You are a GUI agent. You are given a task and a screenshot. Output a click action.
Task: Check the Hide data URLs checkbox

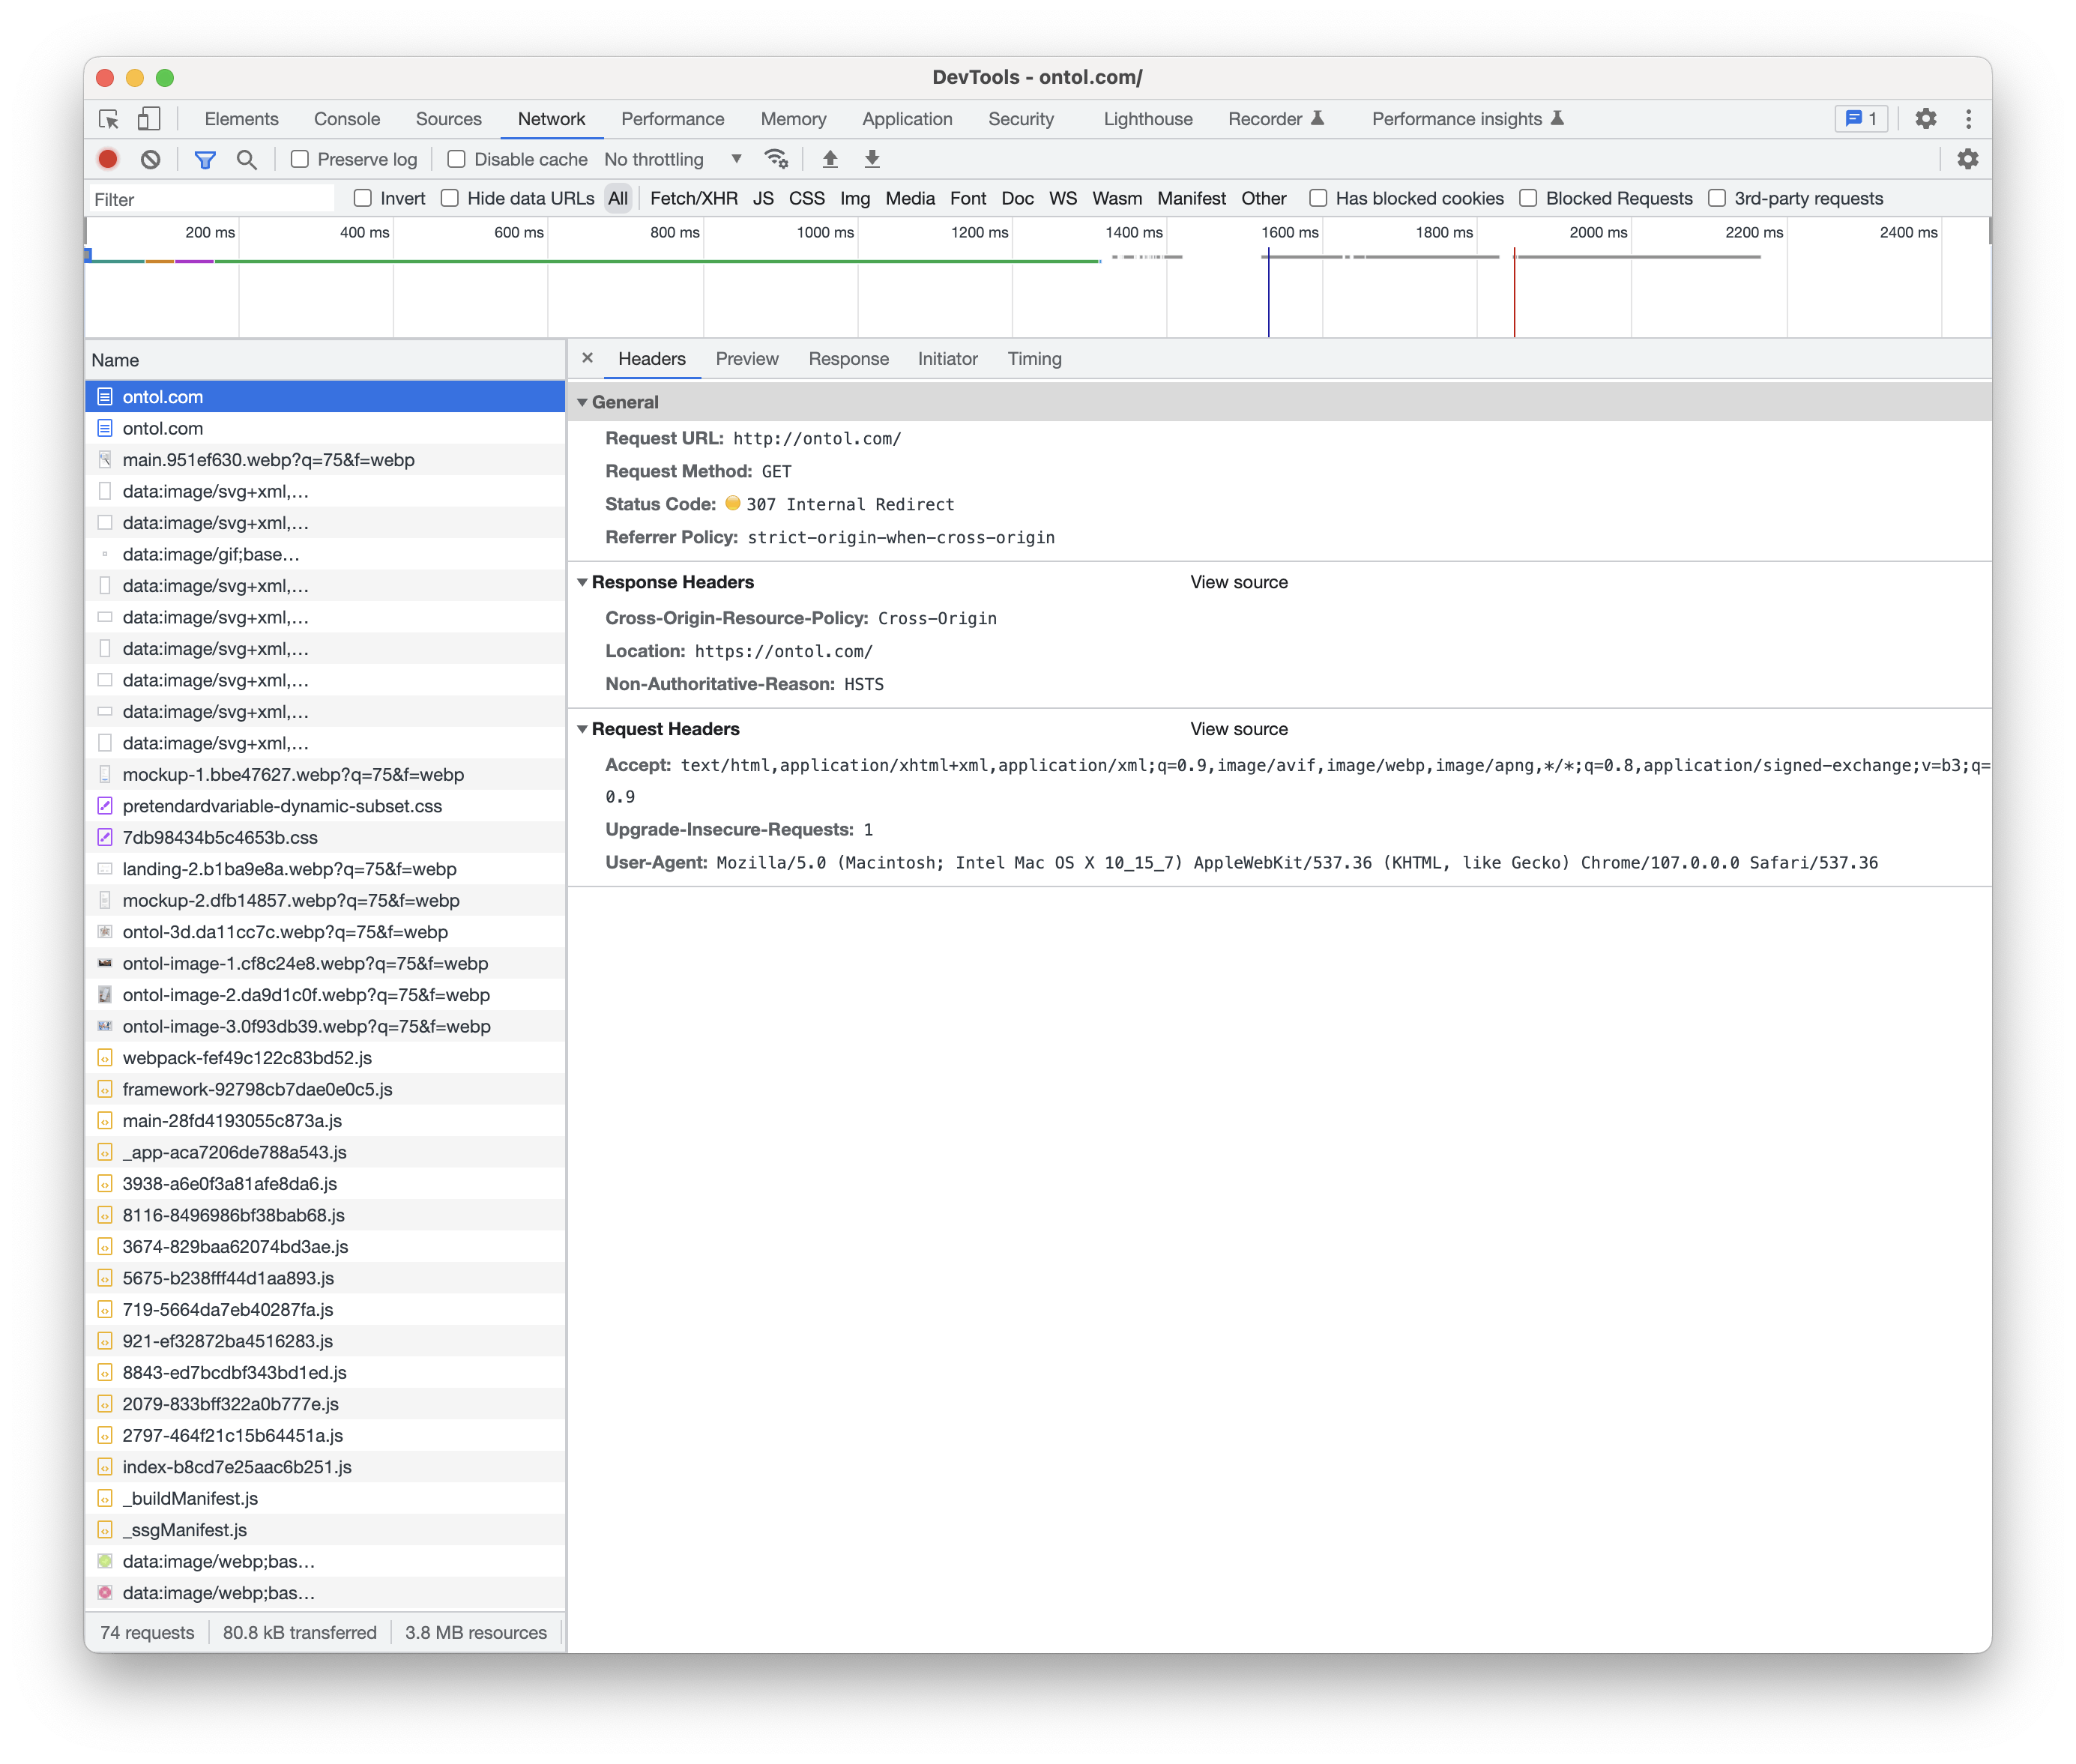[450, 198]
